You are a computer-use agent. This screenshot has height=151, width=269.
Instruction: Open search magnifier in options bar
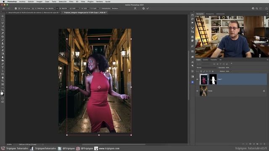coord(257,8)
